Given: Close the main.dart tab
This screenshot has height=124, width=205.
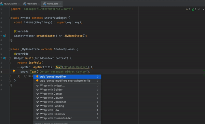Looking at the screenshot, I should 39,4.
